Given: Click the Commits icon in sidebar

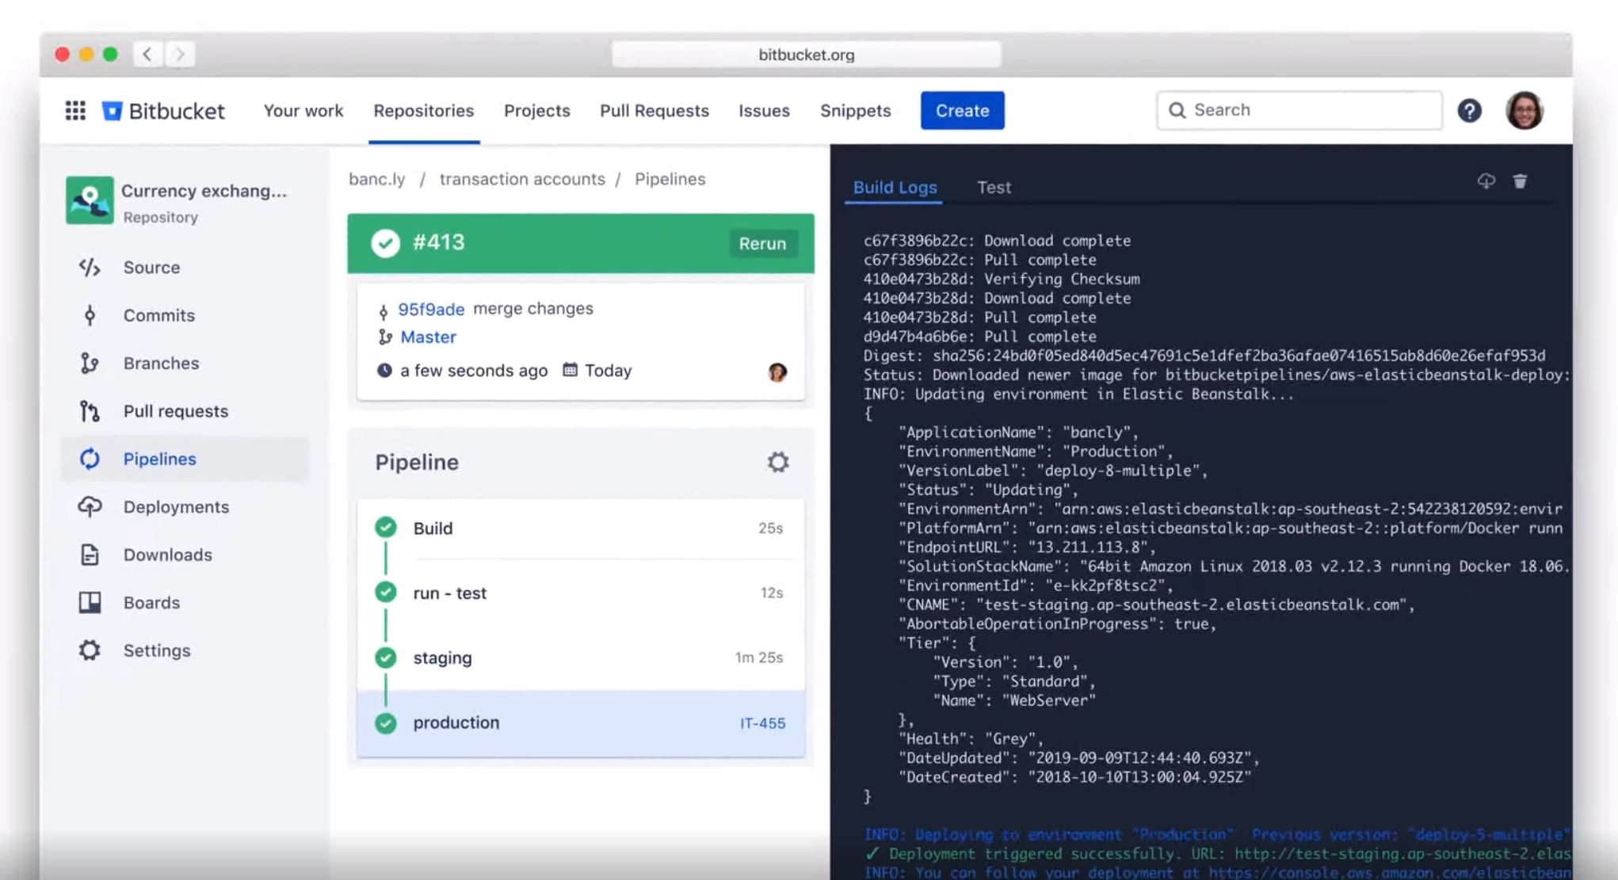Looking at the screenshot, I should click(90, 315).
